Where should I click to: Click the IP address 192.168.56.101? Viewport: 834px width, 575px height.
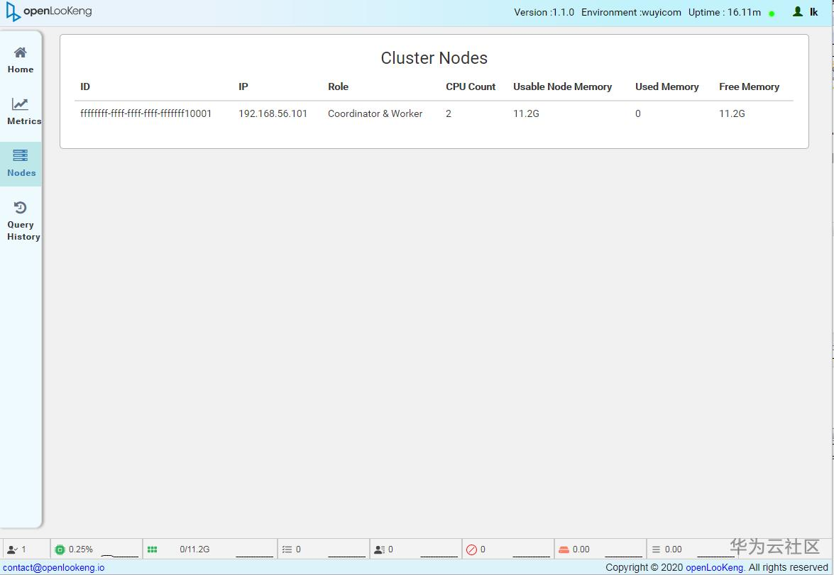pos(273,113)
